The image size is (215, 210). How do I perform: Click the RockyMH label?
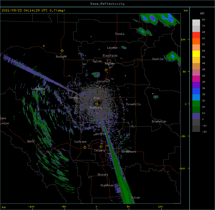pyautogui.click(x=61, y=57)
